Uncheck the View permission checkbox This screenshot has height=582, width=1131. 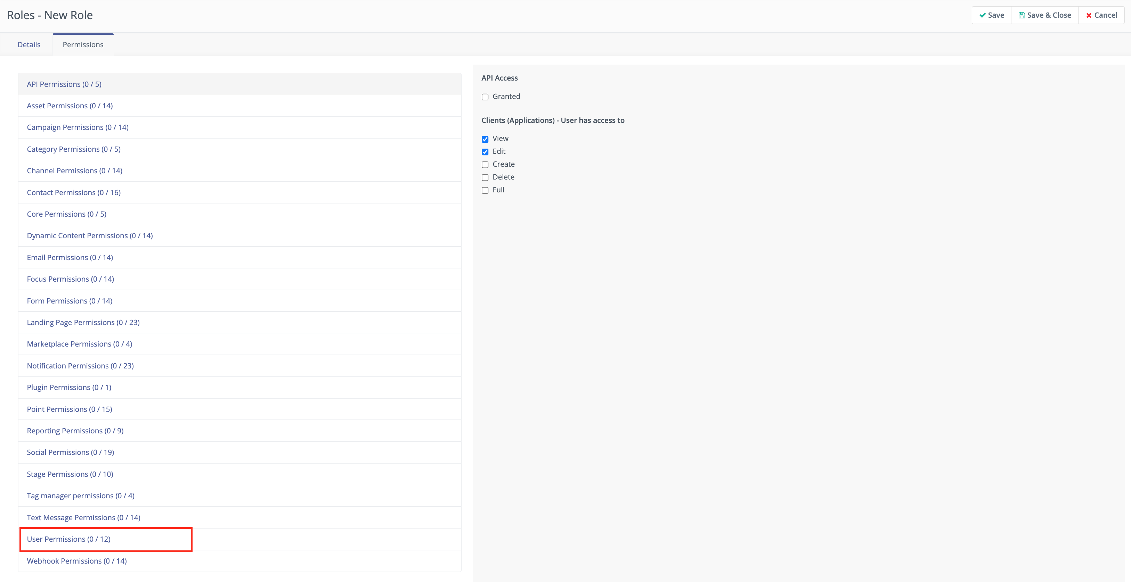(485, 139)
